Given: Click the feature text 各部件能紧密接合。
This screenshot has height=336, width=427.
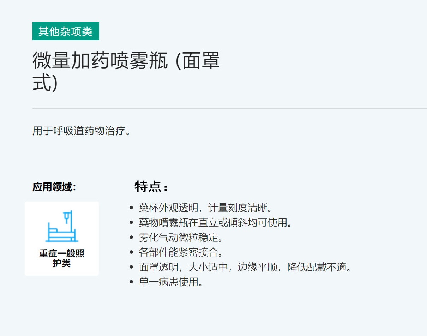Looking at the screenshot, I should click(181, 252).
